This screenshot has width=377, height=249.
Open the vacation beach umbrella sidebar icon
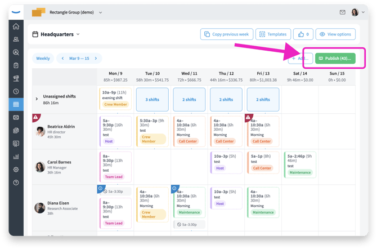click(x=16, y=78)
